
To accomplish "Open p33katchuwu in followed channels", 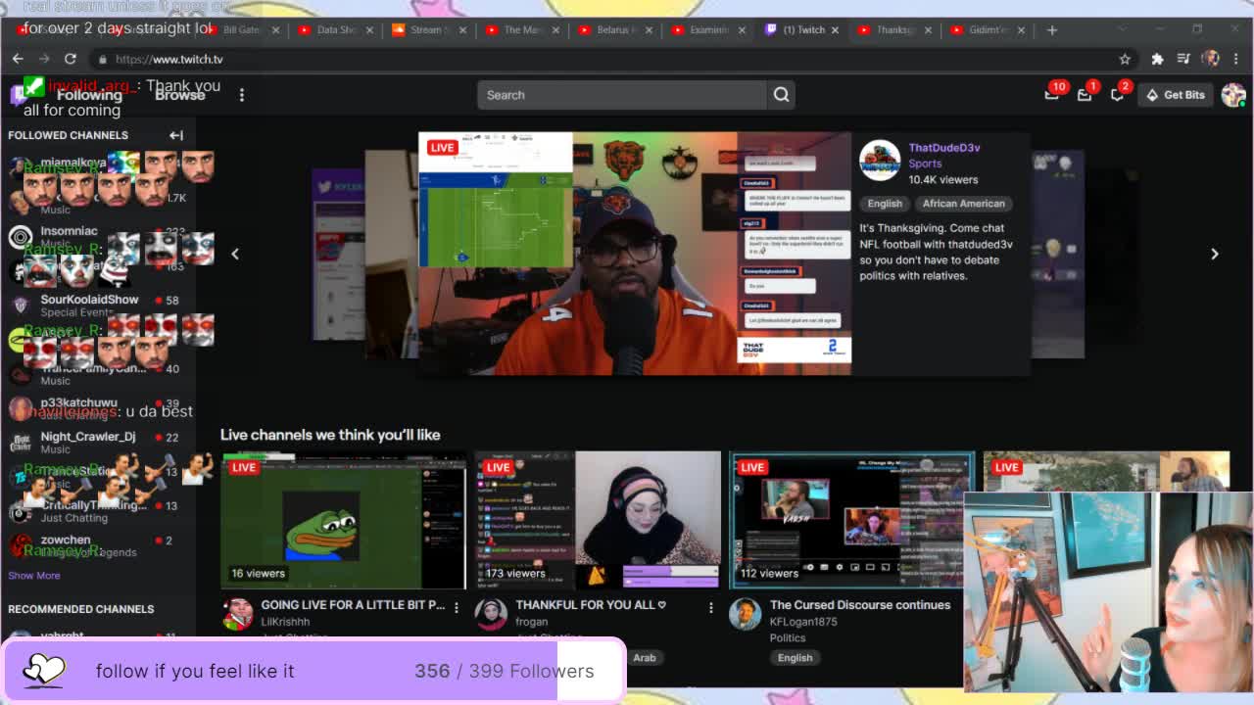I will [x=98, y=408].
